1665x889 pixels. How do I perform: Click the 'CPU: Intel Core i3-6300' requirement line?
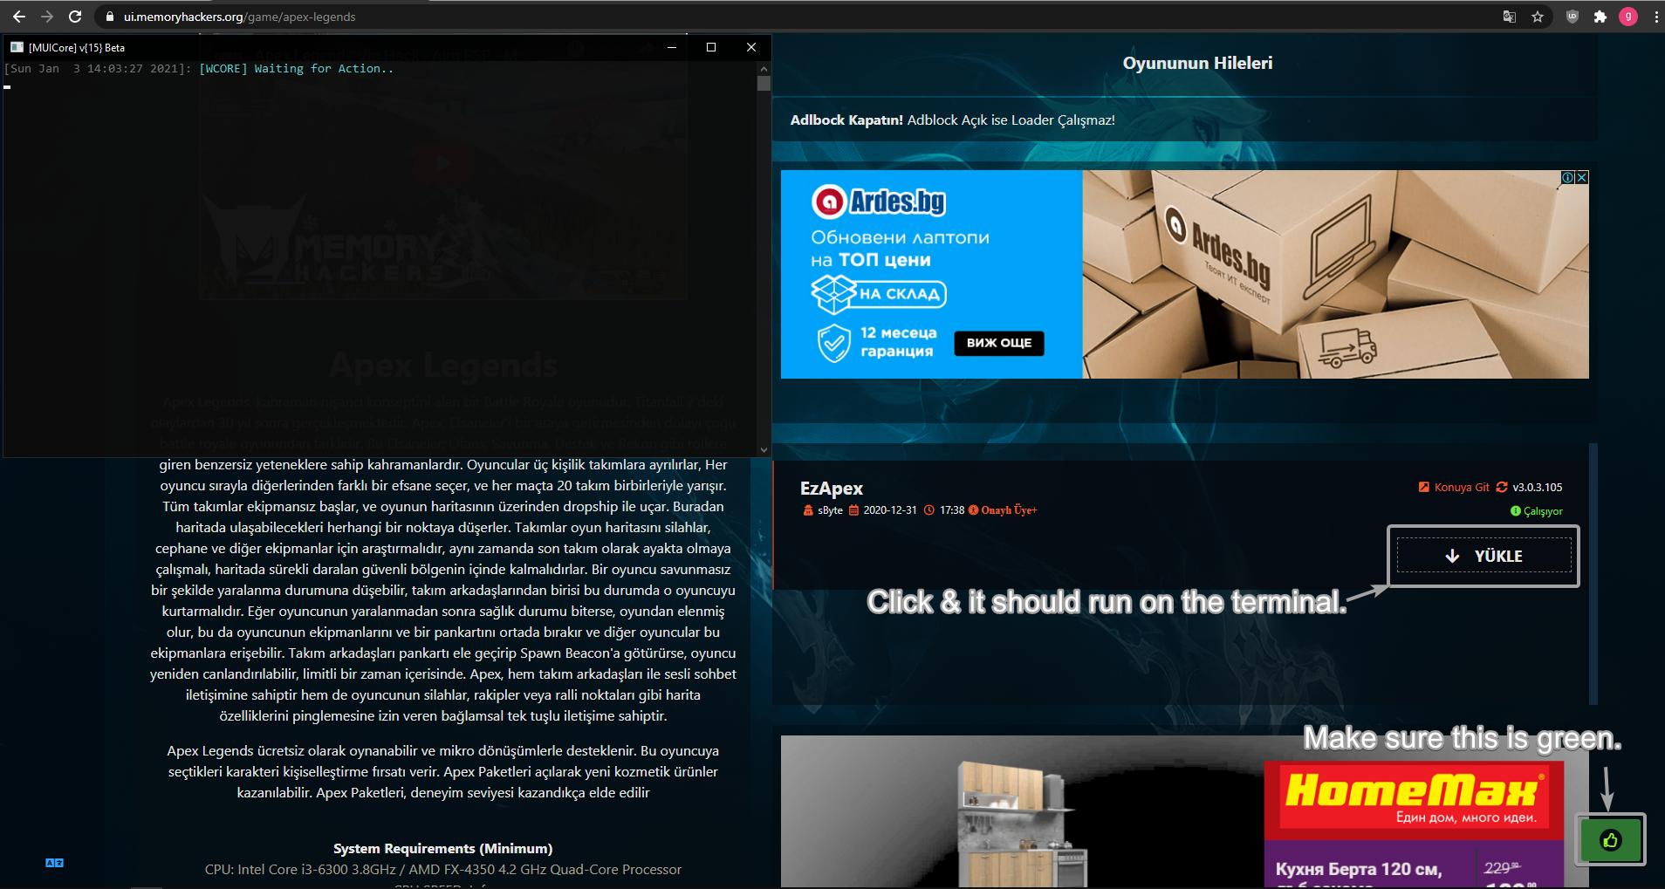click(442, 870)
